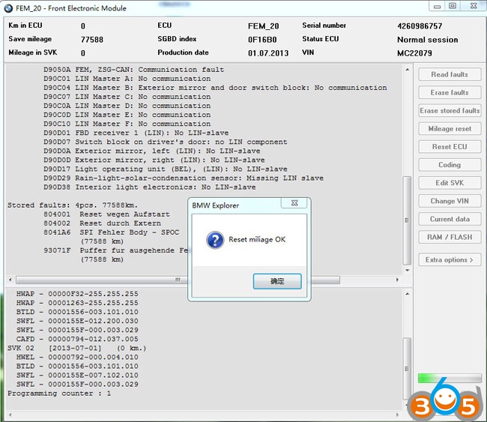Select fault D90D0D Exterior mirror, right
Image resolution: width=487 pixels, height=422 pixels.
[154, 160]
